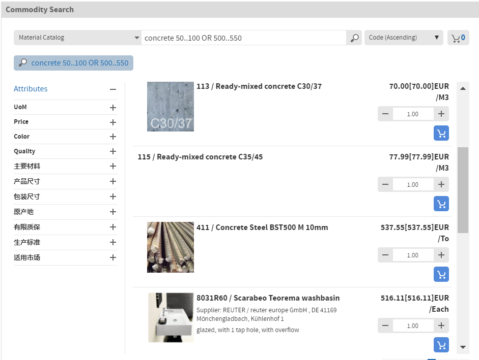Expand the Quality attribute filter
The image size is (479, 360).
112,151
